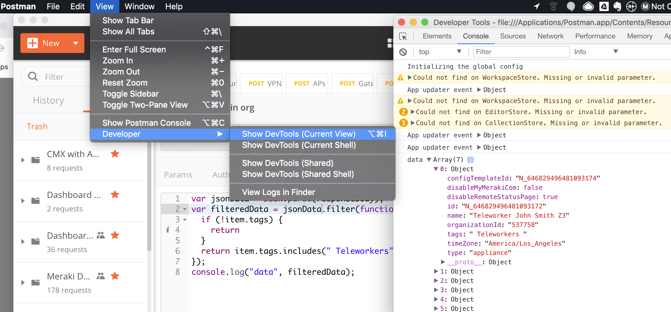
Task: Click the shared users icon beside Meraki collection
Action: click(x=101, y=276)
